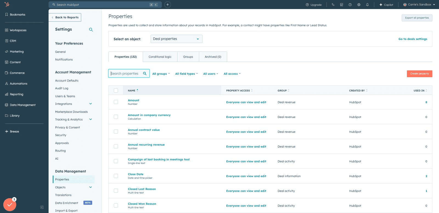Open the settings gear icon in top bar
439x213 pixels.
[x=359, y=5]
